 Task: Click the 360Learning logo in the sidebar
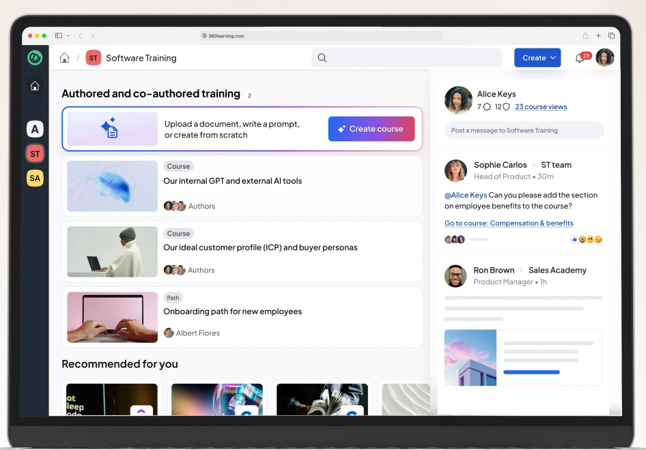click(x=35, y=57)
